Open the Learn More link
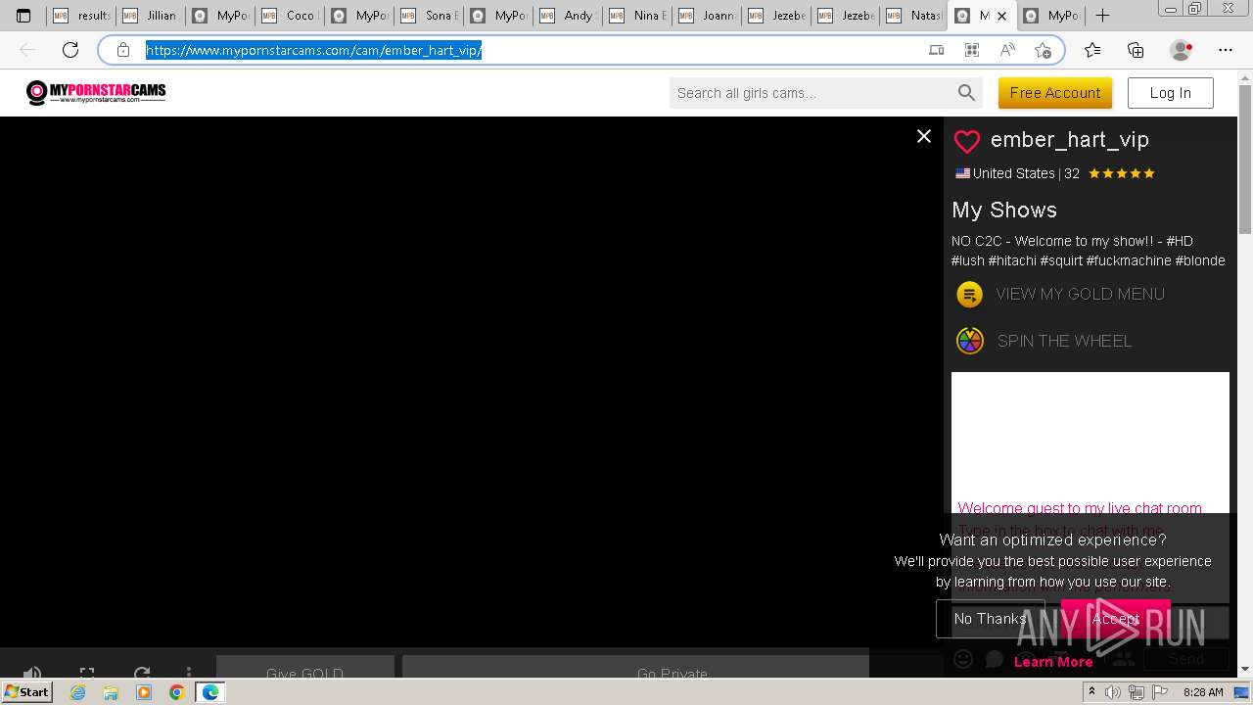This screenshot has width=1253, height=705. pyautogui.click(x=1053, y=662)
